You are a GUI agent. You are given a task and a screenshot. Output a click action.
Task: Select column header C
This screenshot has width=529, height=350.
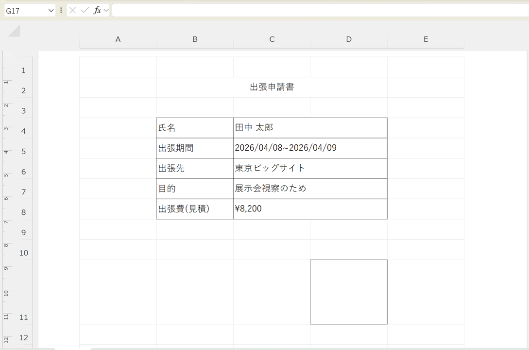272,39
